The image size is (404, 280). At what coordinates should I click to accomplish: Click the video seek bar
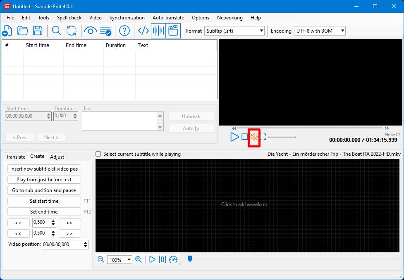pos(310,128)
